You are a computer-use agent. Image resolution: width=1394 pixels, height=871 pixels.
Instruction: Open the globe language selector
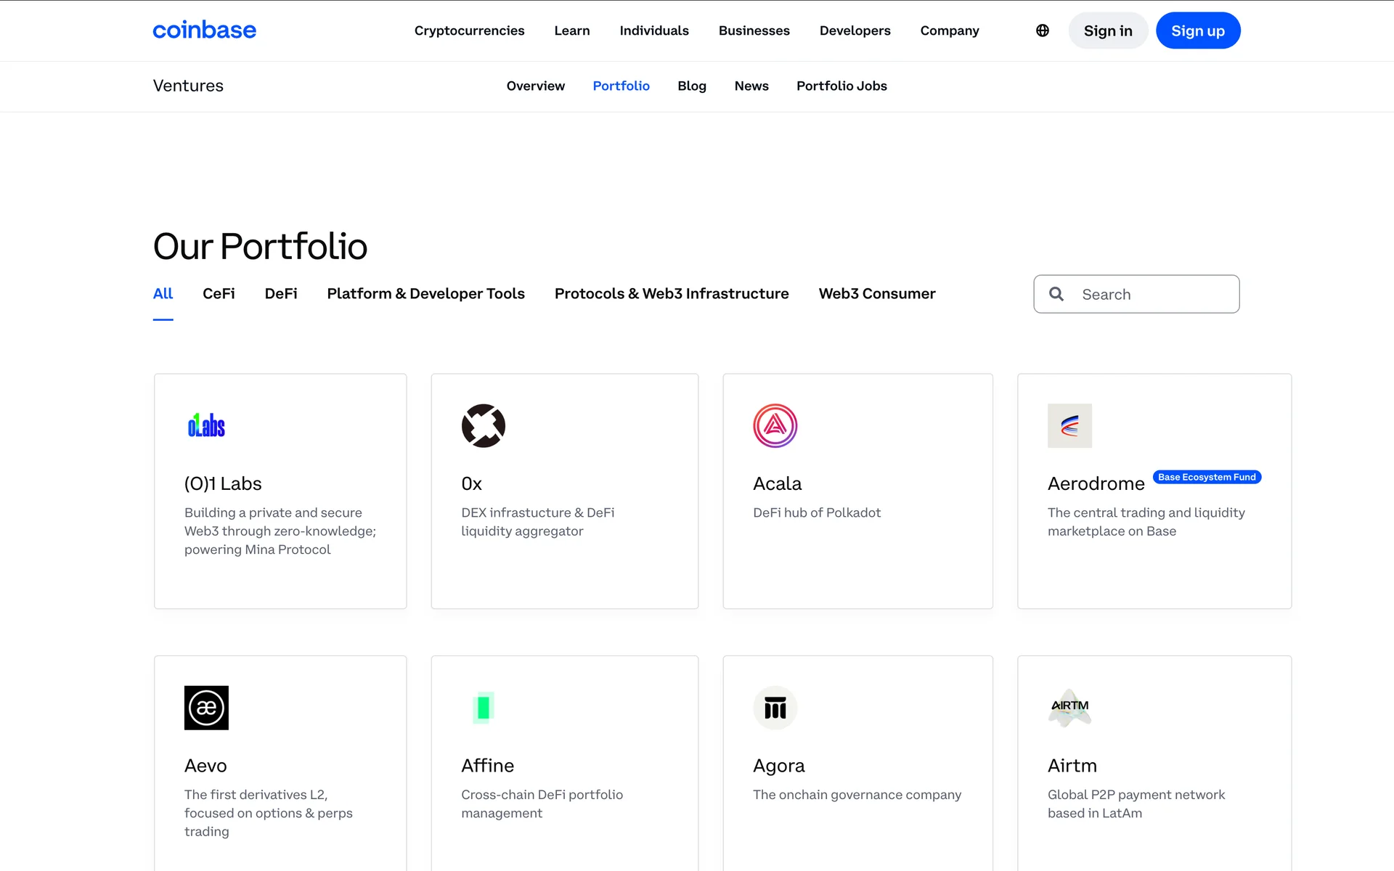1042,30
